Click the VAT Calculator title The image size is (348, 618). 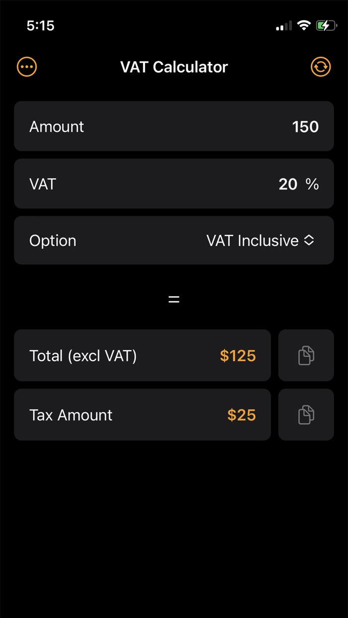[174, 67]
